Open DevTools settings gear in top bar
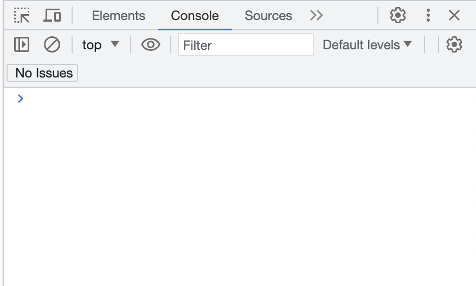This screenshot has width=476, height=286. (398, 16)
